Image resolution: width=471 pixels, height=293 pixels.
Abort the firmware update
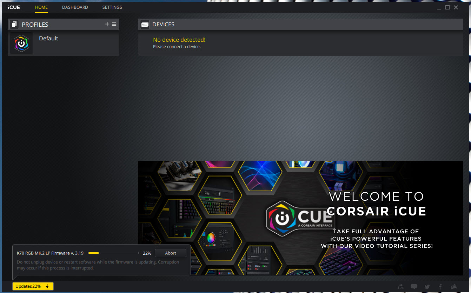point(171,253)
